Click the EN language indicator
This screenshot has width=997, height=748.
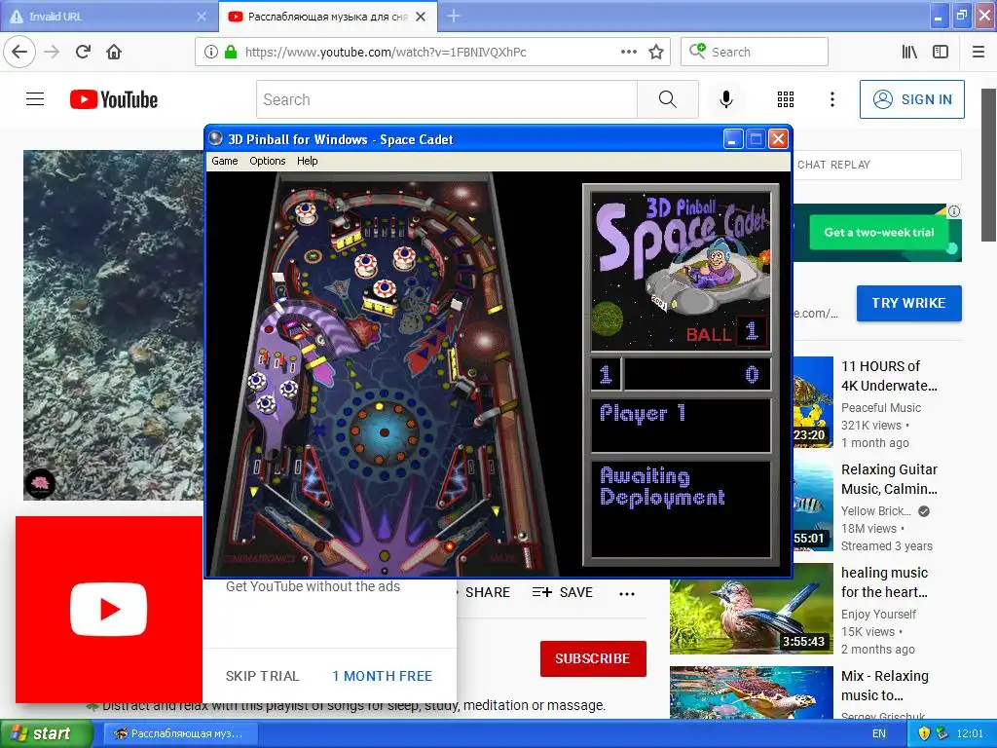[879, 733]
